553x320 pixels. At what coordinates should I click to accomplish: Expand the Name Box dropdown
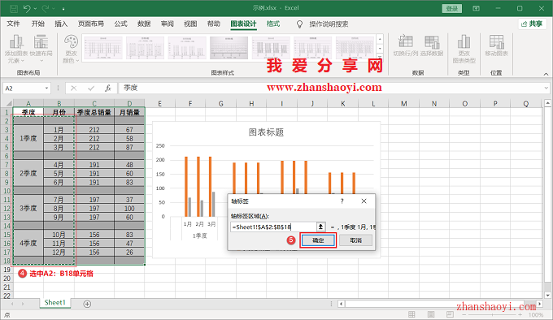pyautogui.click(x=46, y=88)
